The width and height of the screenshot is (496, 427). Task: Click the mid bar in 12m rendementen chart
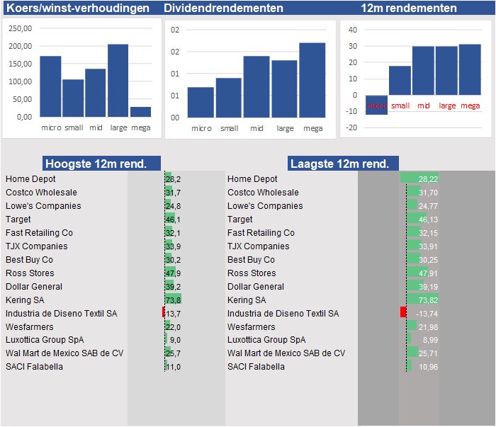[423, 71]
